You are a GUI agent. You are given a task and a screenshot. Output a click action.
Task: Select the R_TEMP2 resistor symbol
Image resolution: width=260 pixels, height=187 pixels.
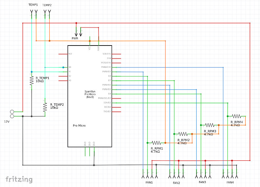[x=45, y=107]
